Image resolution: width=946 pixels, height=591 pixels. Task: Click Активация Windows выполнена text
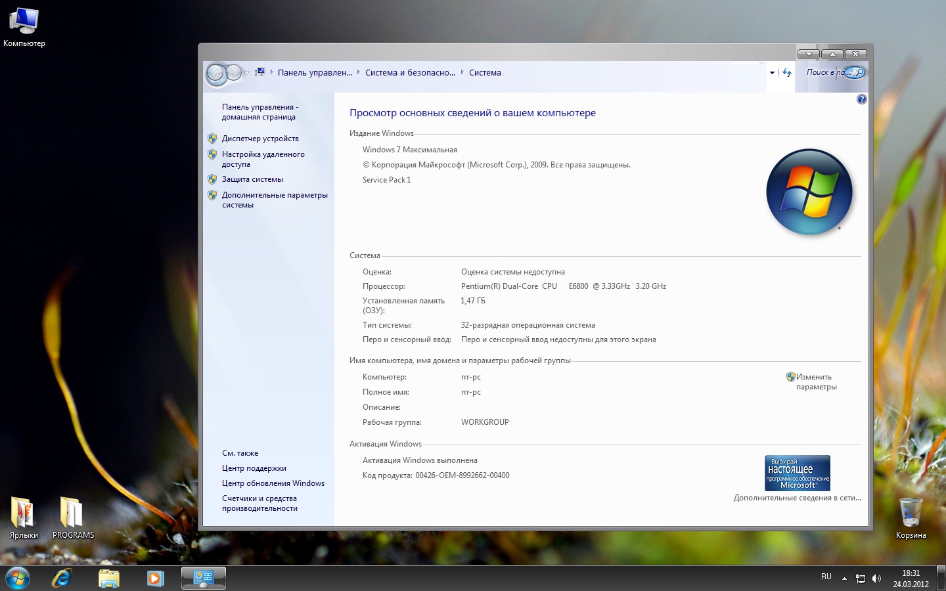point(420,460)
